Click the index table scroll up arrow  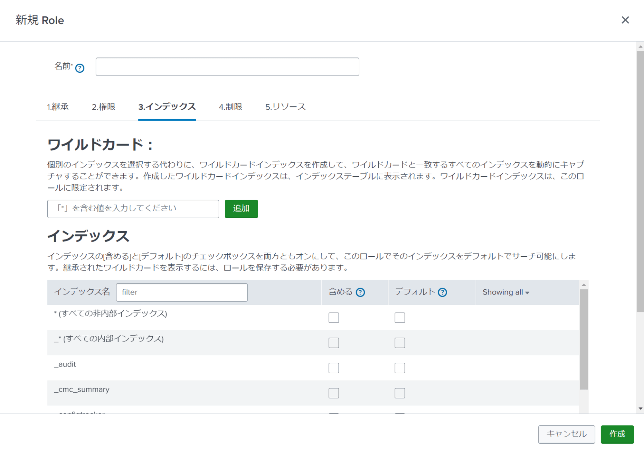[584, 285]
